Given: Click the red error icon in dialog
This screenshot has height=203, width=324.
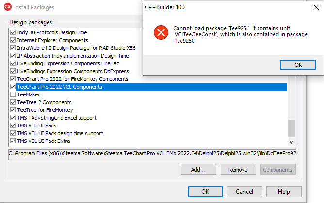Looking at the screenshot, I should pos(161,32).
